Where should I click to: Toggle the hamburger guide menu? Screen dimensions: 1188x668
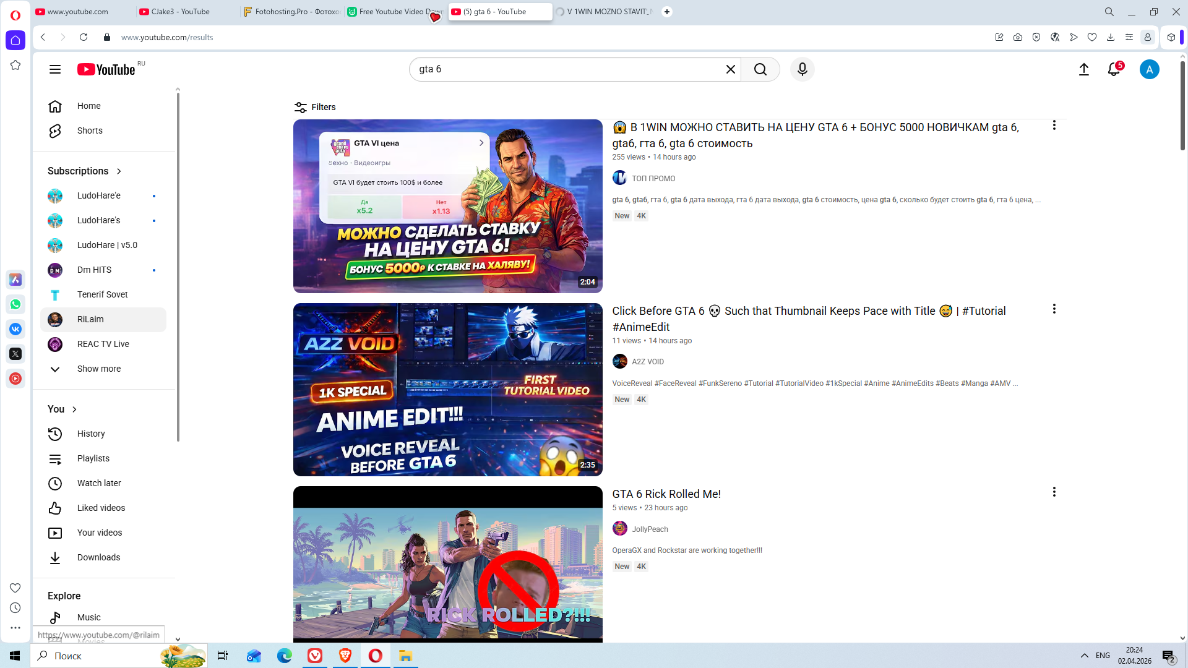55,69
